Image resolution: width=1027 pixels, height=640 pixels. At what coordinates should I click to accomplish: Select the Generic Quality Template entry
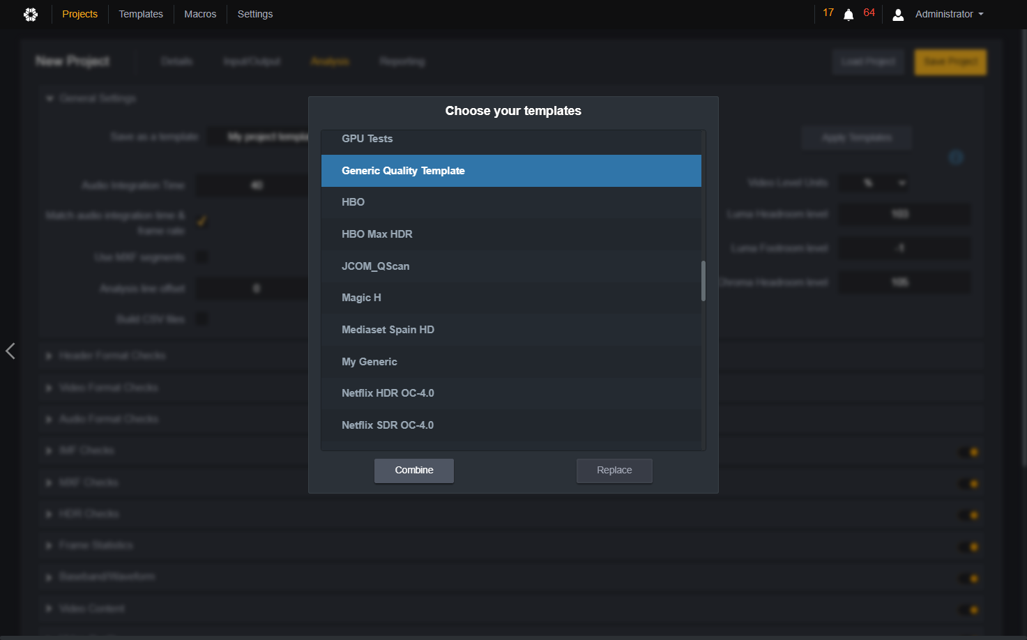(511, 171)
